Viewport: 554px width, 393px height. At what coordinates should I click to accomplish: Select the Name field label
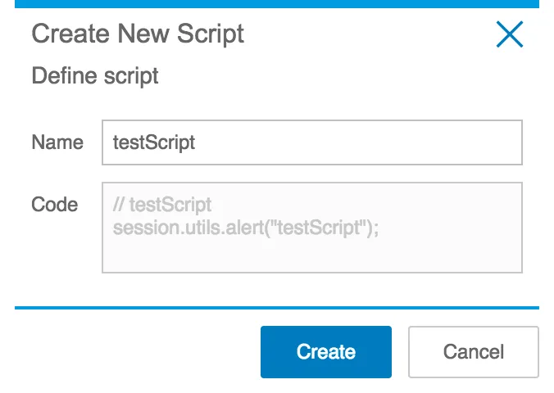tap(57, 142)
